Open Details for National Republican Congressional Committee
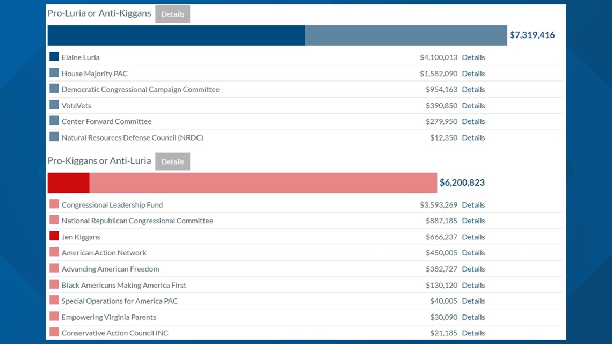612x344 pixels. click(x=473, y=221)
